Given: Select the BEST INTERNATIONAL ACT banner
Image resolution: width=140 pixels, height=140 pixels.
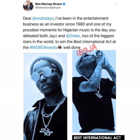Looking at the screenshot, I should pos(97,138).
